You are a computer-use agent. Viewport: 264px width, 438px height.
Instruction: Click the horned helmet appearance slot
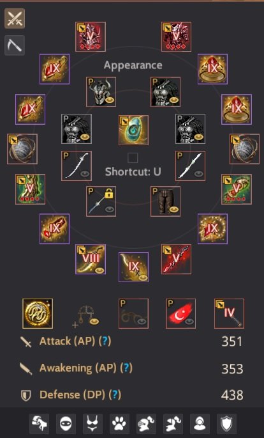click(101, 91)
